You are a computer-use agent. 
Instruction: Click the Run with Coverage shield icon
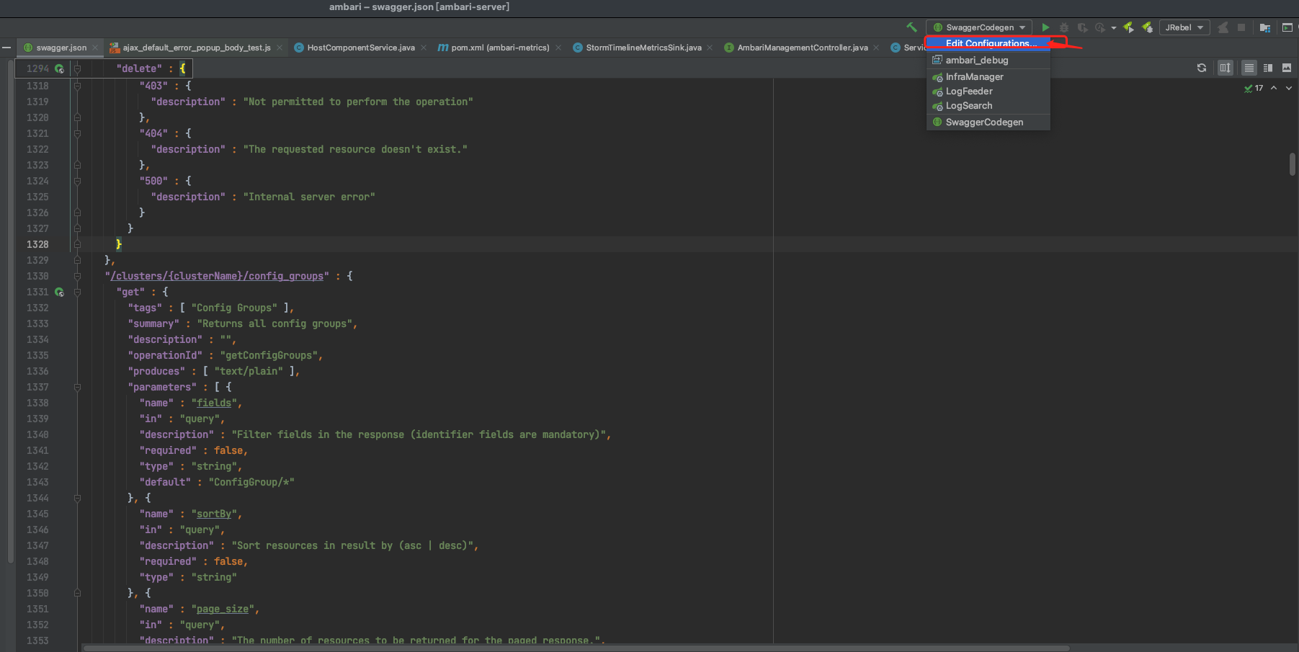coord(1082,27)
